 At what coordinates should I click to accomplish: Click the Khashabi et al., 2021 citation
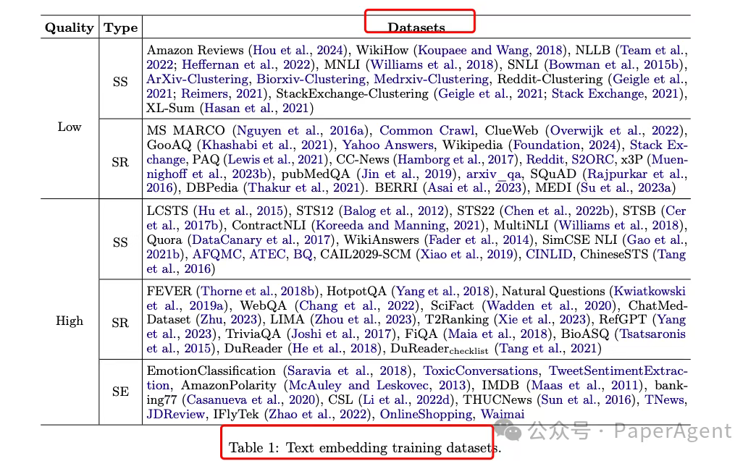265,145
